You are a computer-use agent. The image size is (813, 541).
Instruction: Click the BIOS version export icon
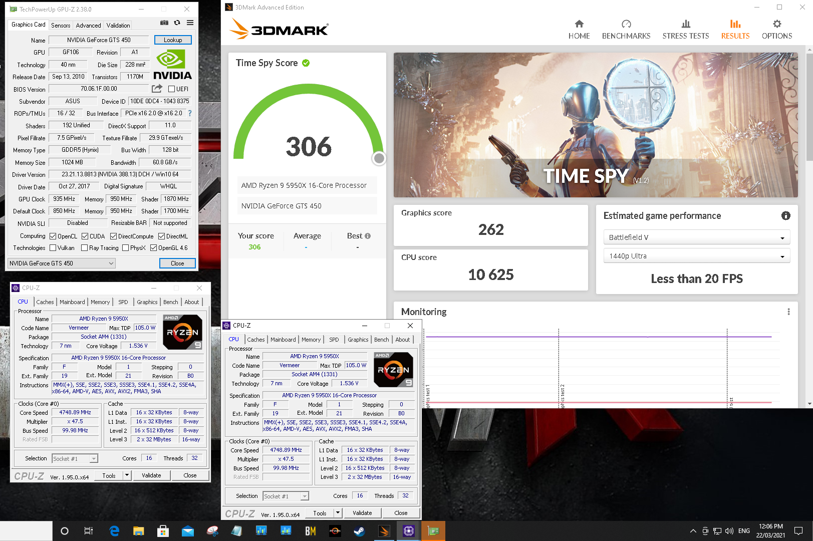(157, 89)
